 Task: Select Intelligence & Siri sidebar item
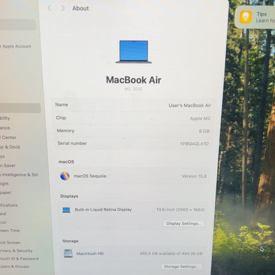19,175
